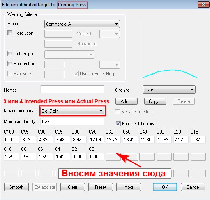Click the C90 value field 4.69
The height and width of the screenshot is (200, 210).
click(45, 140)
